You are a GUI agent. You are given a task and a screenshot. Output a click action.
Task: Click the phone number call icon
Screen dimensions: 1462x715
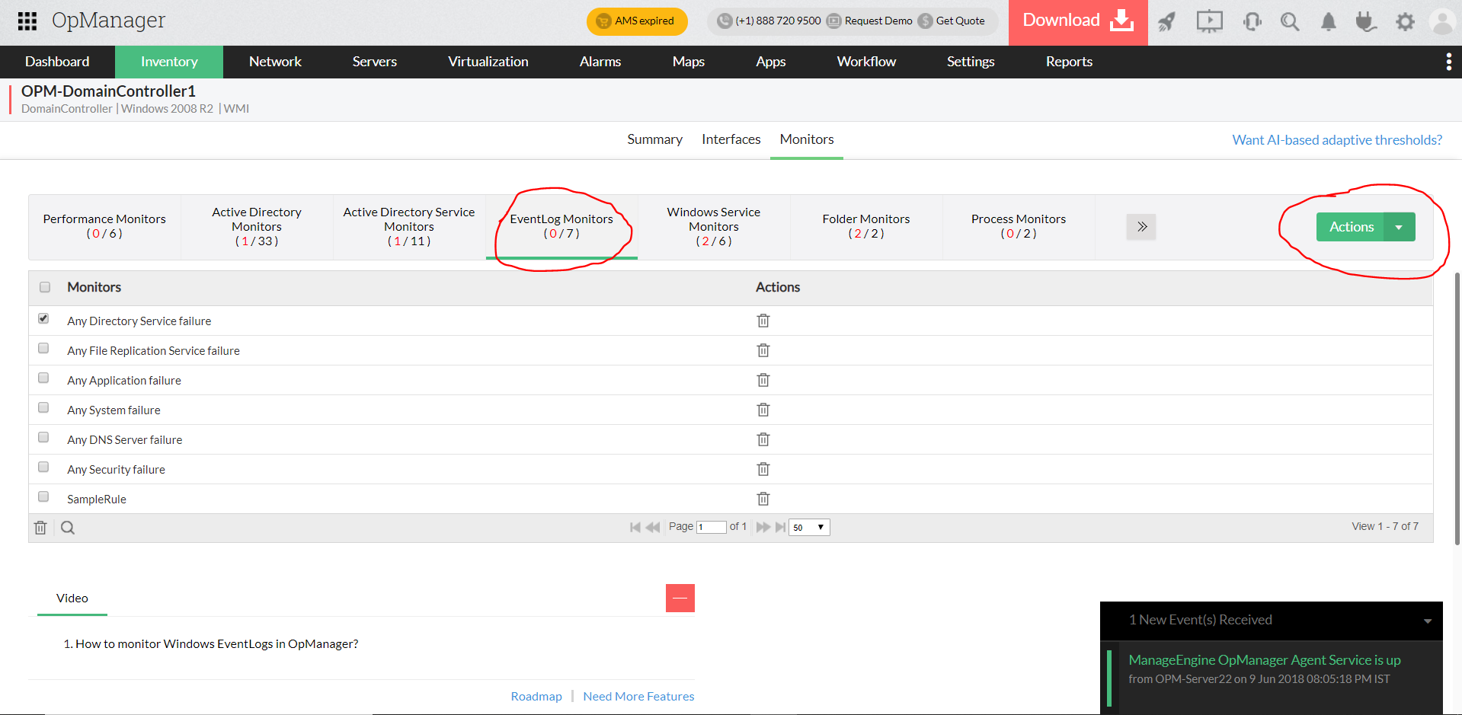tap(725, 21)
